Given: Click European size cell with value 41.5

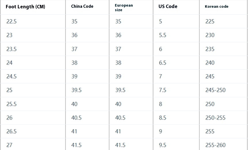Looking at the screenshot, I should click(x=120, y=145).
